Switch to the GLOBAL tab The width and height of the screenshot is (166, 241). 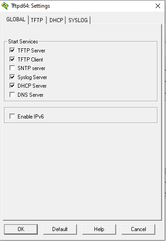(x=16, y=19)
